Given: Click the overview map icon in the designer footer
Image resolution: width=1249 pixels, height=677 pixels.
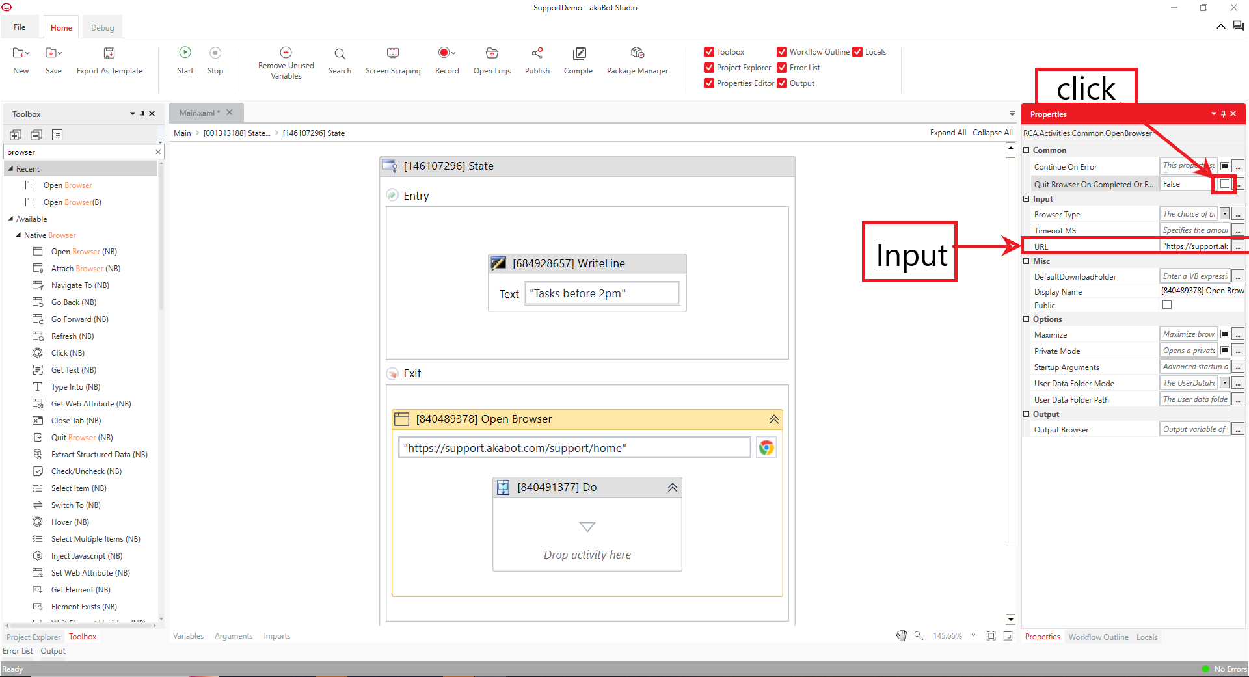Looking at the screenshot, I should 1008,635.
